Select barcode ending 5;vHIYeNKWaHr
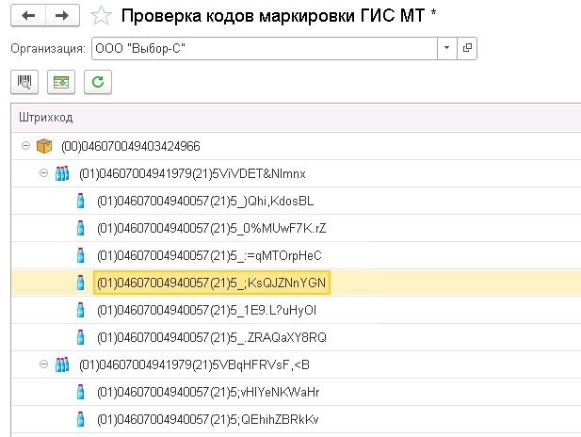 (208, 392)
